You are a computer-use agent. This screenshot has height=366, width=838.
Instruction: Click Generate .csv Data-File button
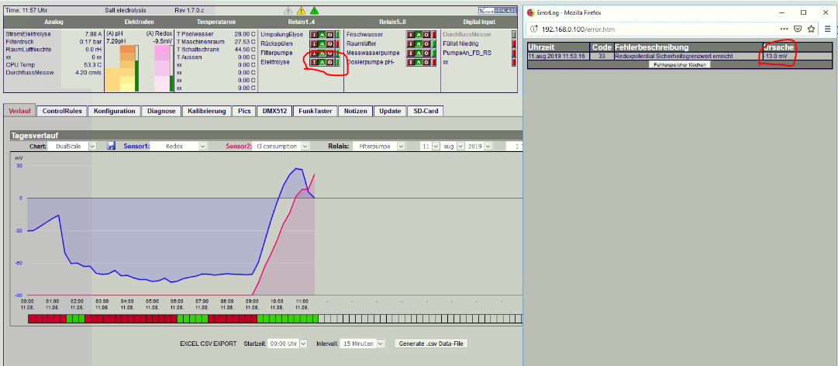433,344
